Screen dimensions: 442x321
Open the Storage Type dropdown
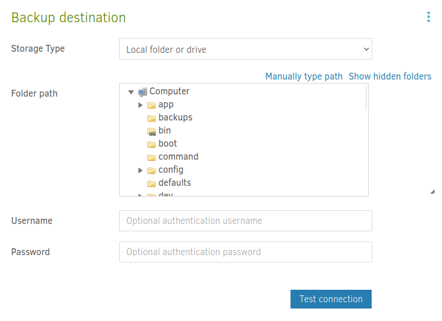(245, 49)
